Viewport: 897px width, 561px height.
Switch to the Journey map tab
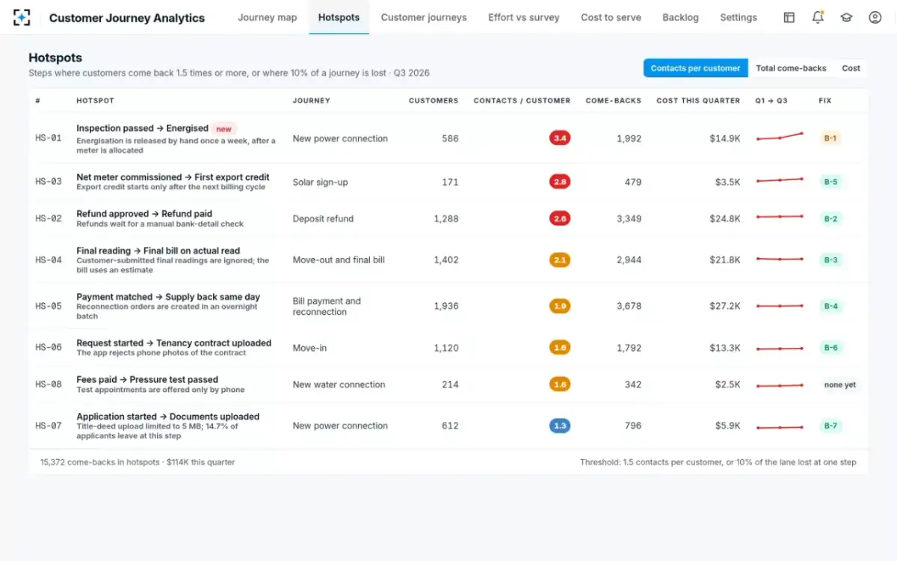(267, 17)
